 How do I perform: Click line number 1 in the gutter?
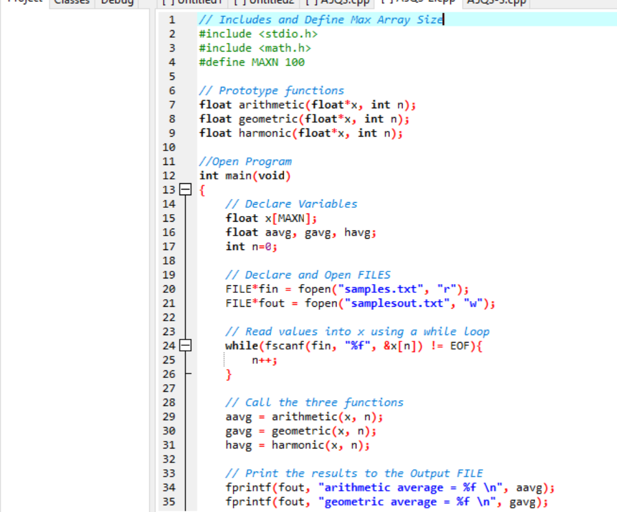(172, 20)
